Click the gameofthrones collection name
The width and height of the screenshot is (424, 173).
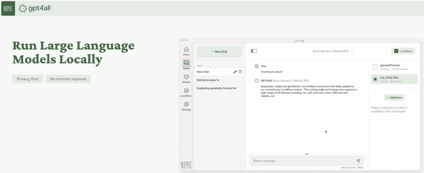coord(390,65)
